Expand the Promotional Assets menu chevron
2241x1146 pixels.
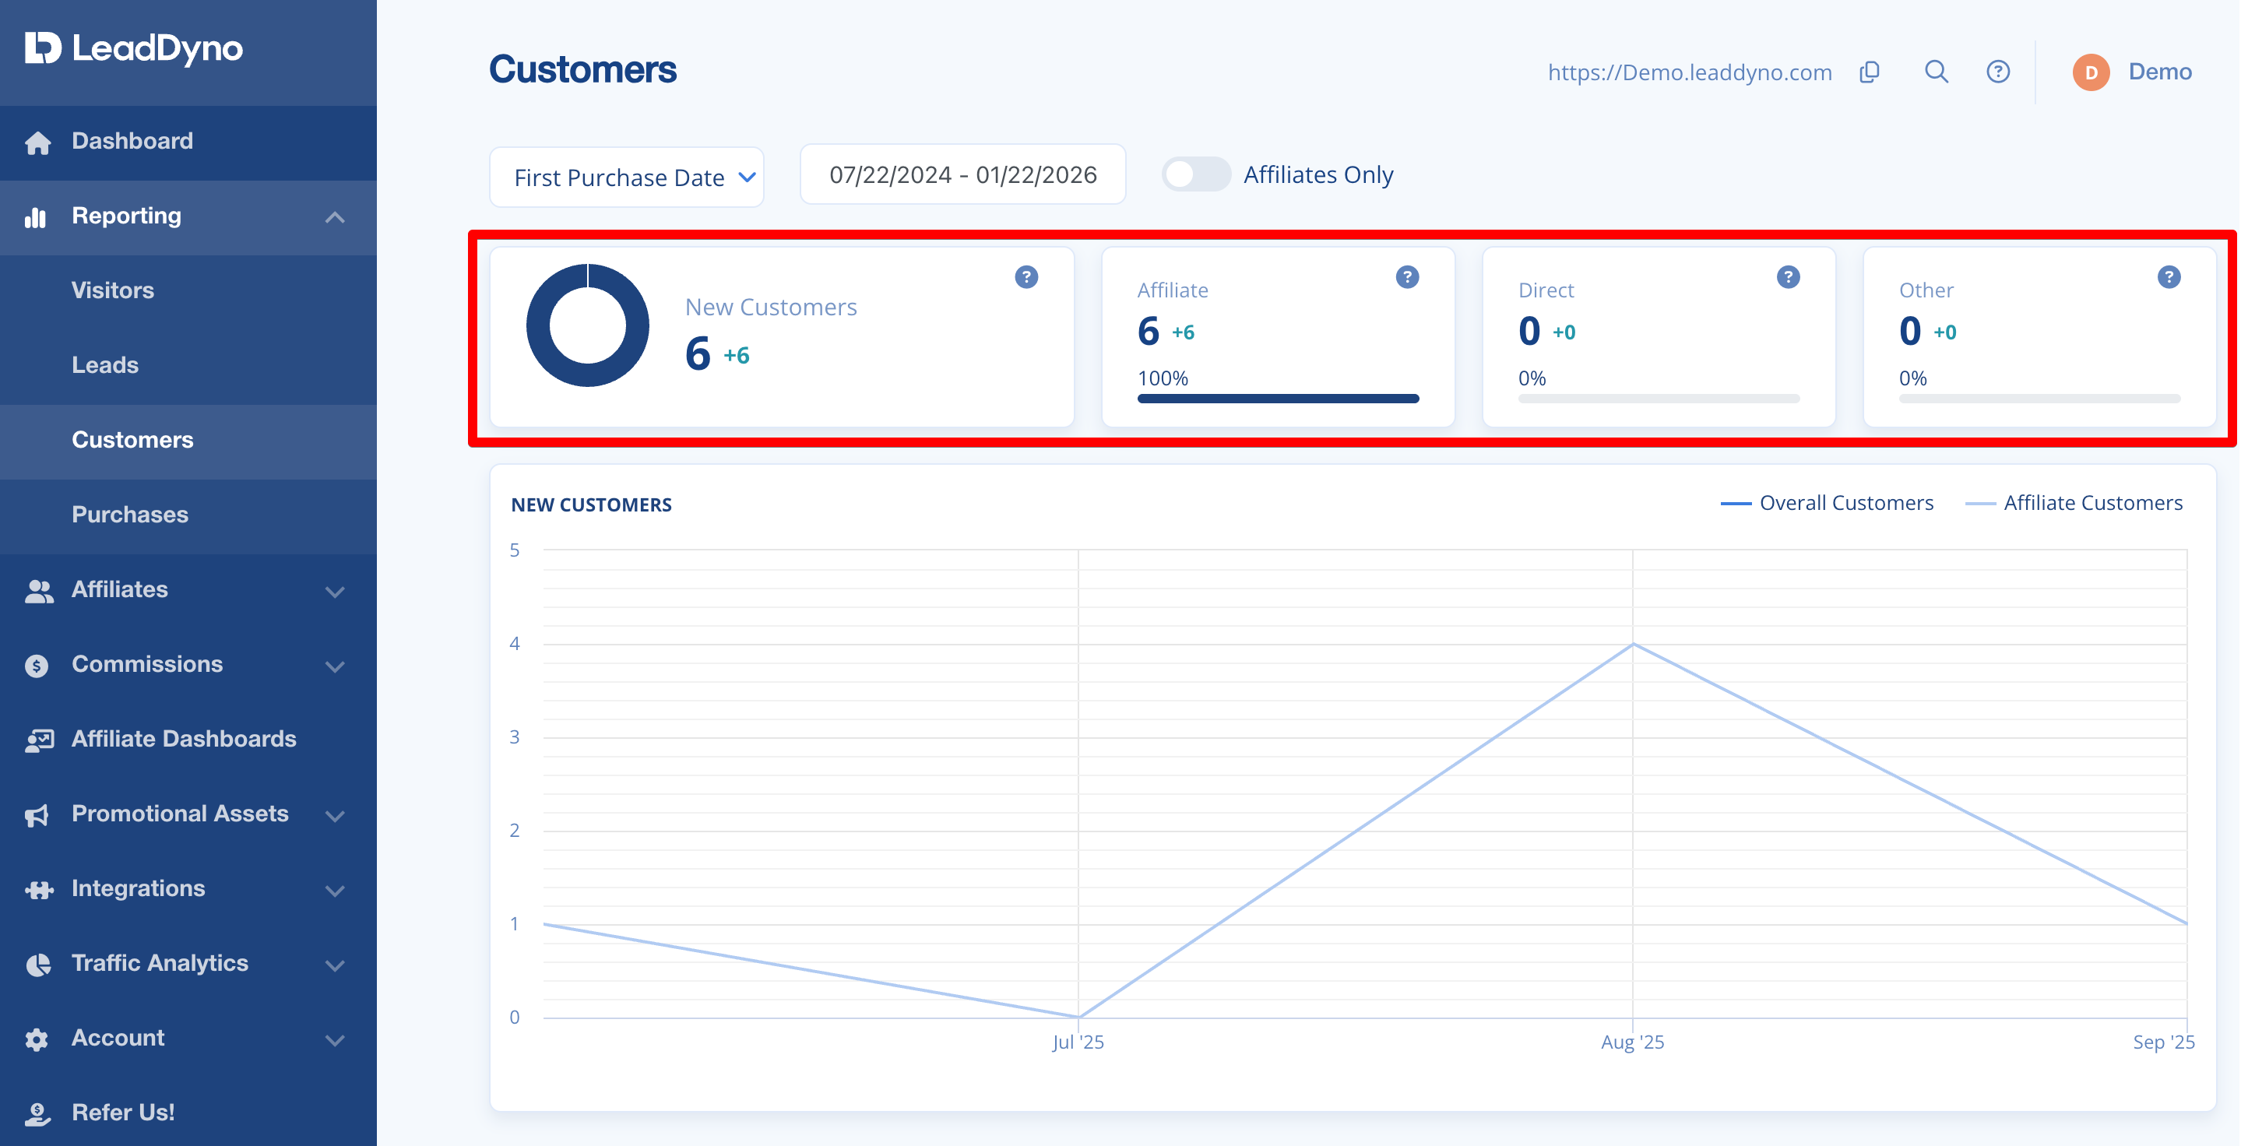click(335, 817)
